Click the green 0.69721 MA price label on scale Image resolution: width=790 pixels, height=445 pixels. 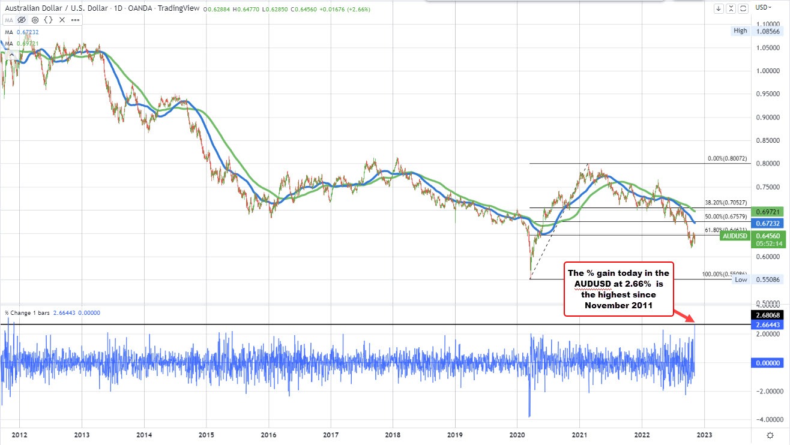point(768,212)
